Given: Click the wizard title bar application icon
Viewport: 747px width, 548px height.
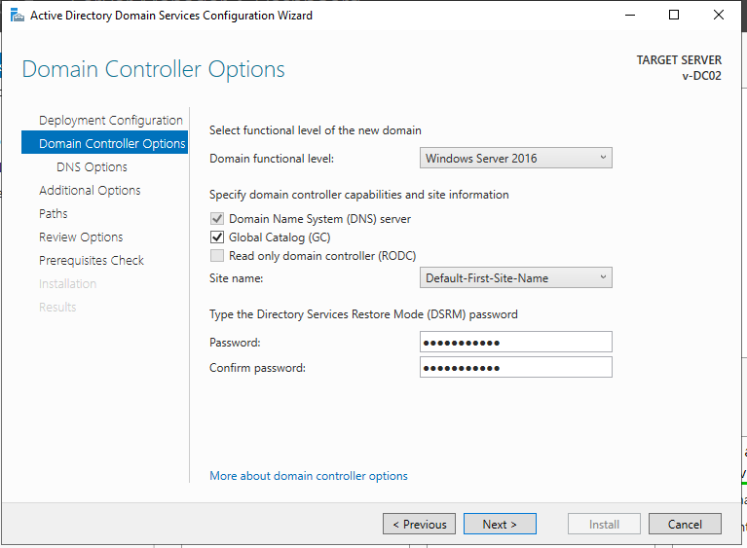Looking at the screenshot, I should pyautogui.click(x=18, y=16).
